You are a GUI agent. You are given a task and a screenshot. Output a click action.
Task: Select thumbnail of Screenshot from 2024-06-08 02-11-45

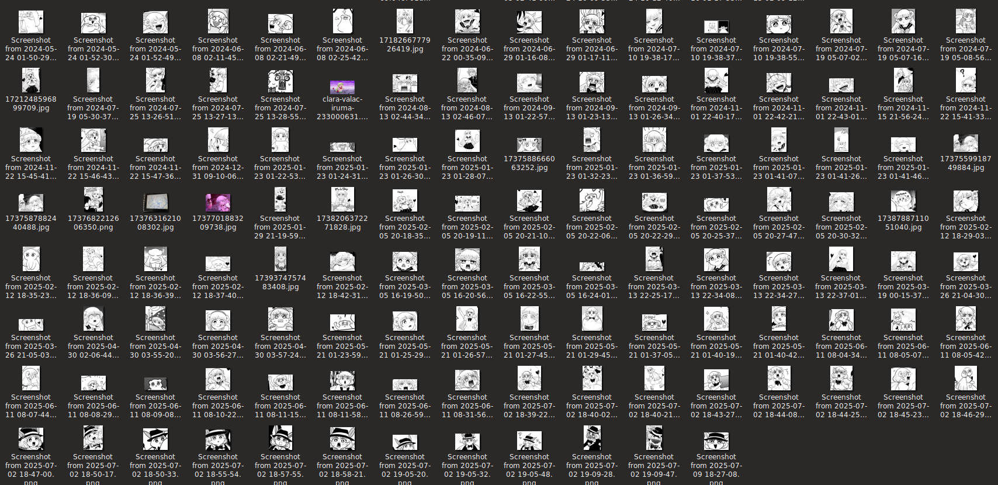pos(218,22)
